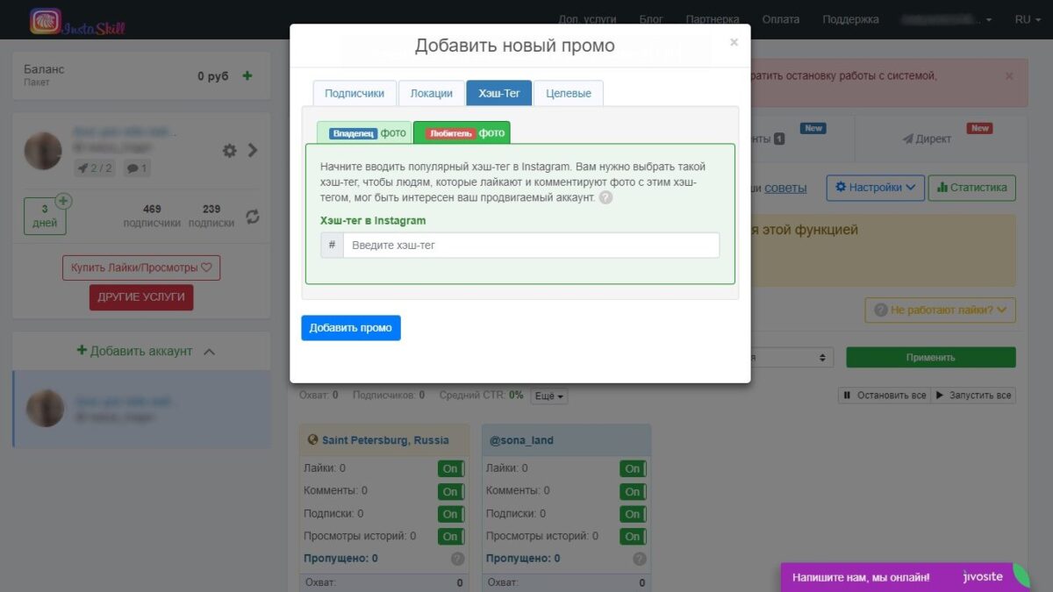The image size is (1053, 592).
Task: Select the highlighted account in list
Action: (x=141, y=409)
